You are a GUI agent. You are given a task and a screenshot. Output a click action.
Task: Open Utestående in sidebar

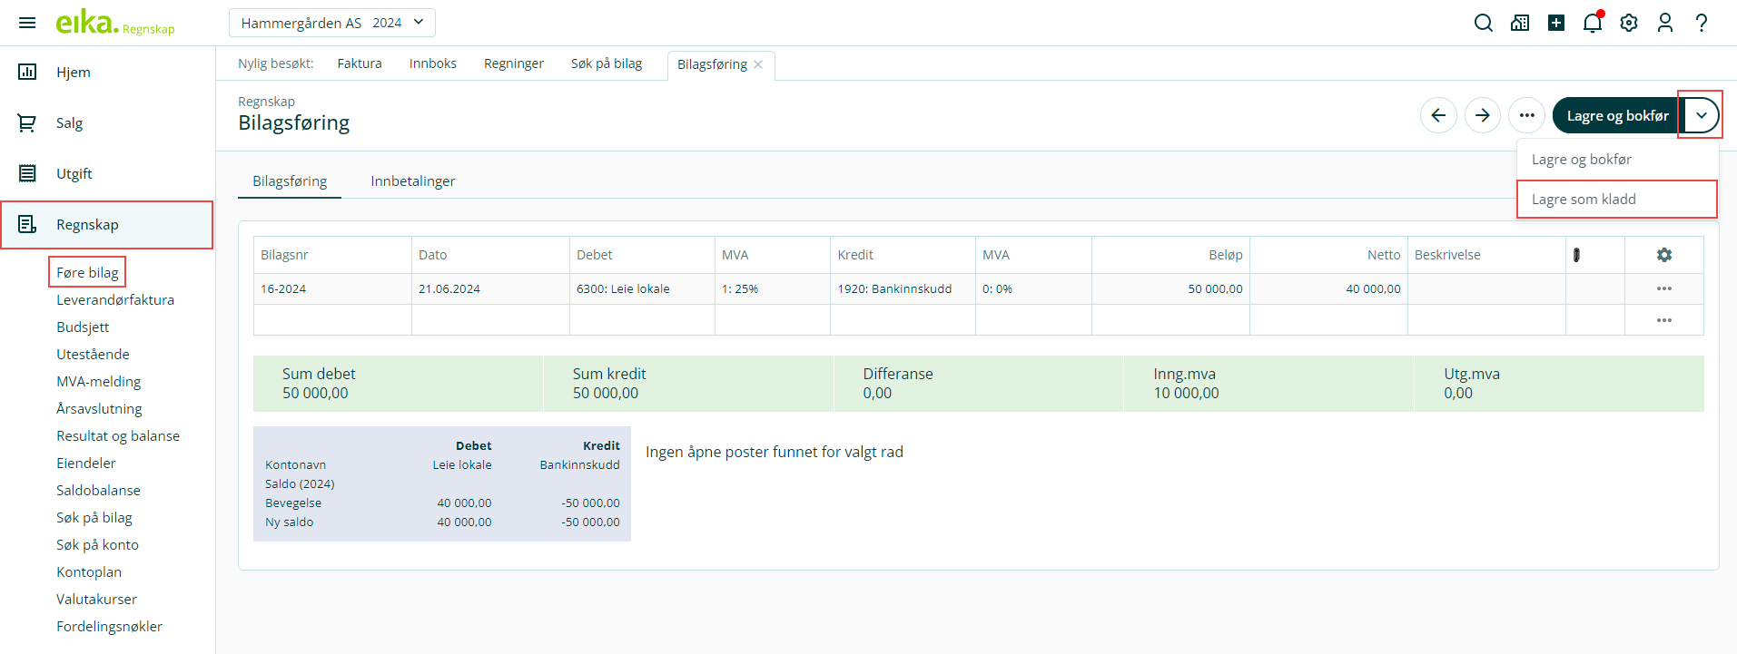(x=93, y=354)
